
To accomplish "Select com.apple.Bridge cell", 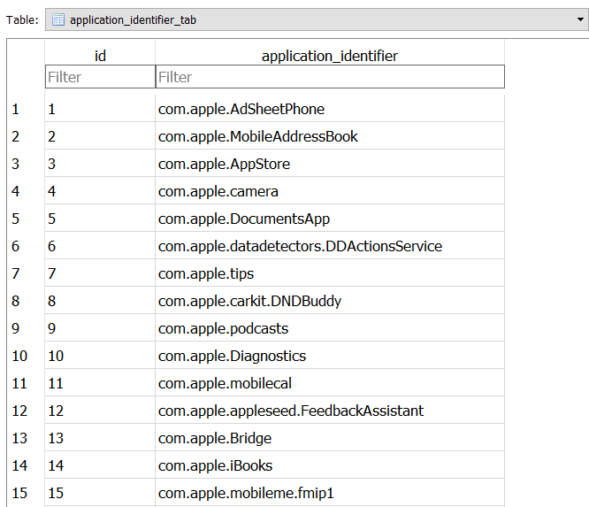I will click(330, 438).
